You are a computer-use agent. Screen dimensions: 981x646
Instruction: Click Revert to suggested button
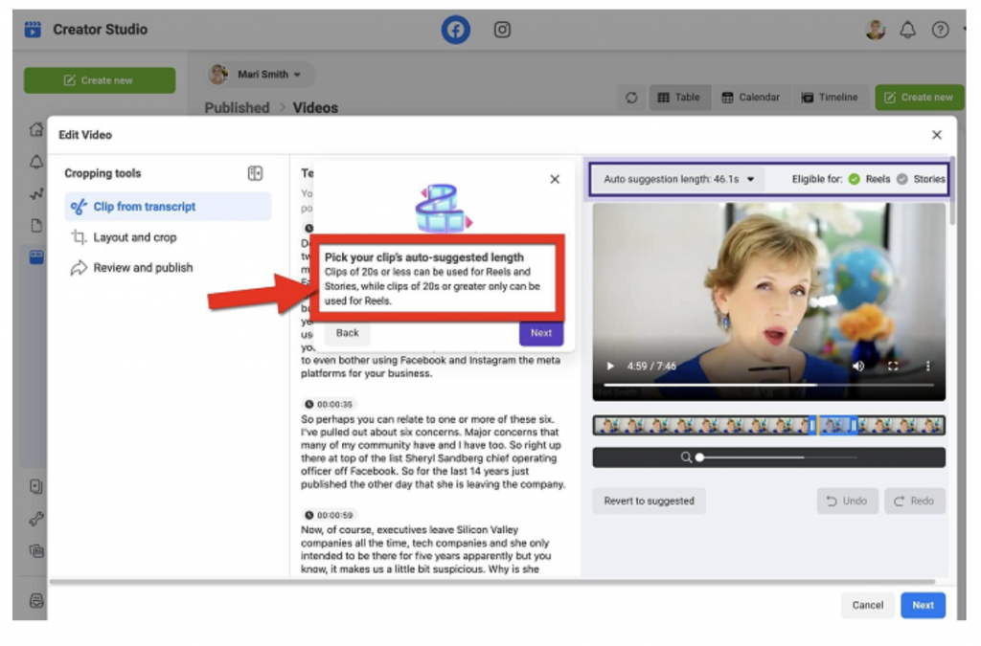649,501
